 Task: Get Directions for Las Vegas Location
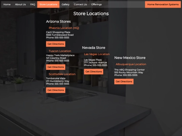(94, 72)
